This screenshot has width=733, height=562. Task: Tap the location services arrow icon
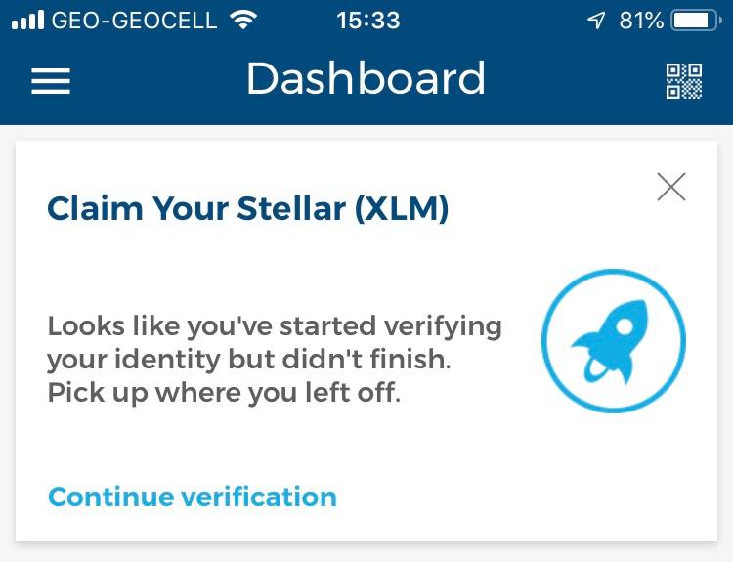596,21
